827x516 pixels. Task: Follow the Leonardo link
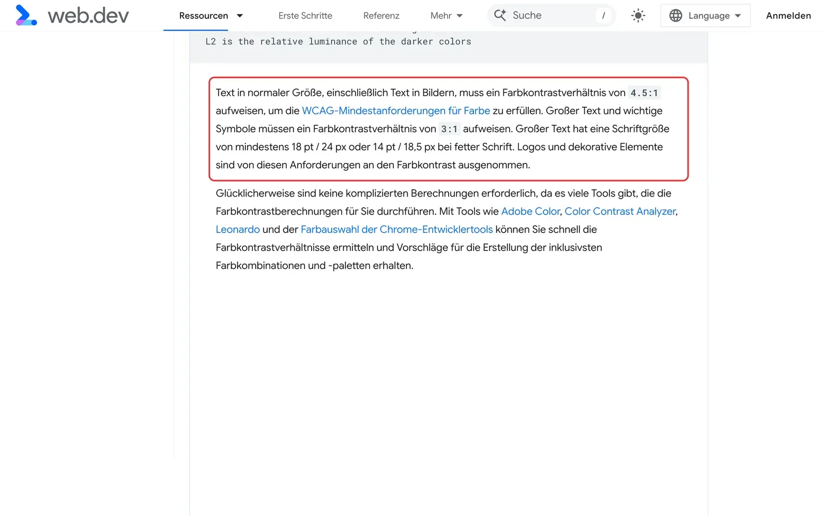click(238, 230)
